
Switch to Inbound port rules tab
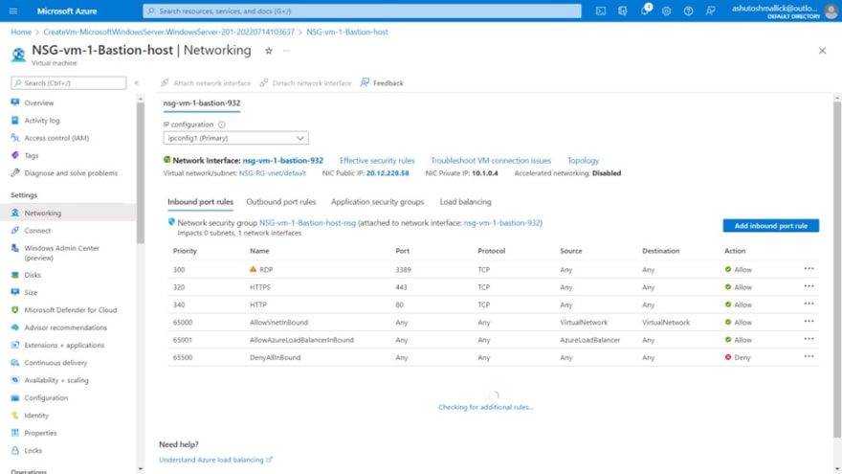200,202
